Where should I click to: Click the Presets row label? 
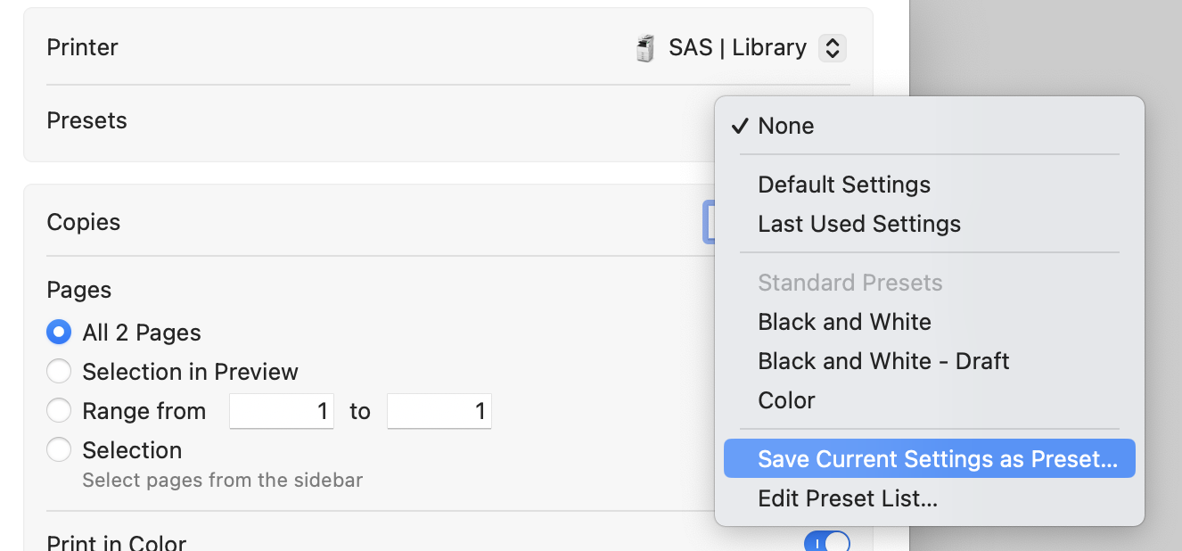(x=86, y=121)
